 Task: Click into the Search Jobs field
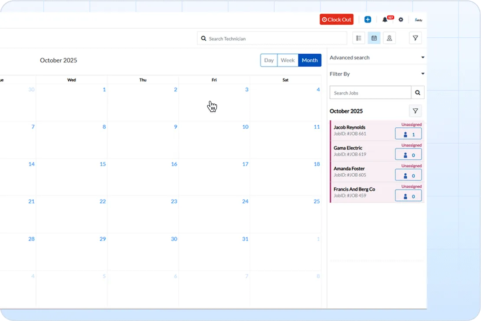pos(370,93)
